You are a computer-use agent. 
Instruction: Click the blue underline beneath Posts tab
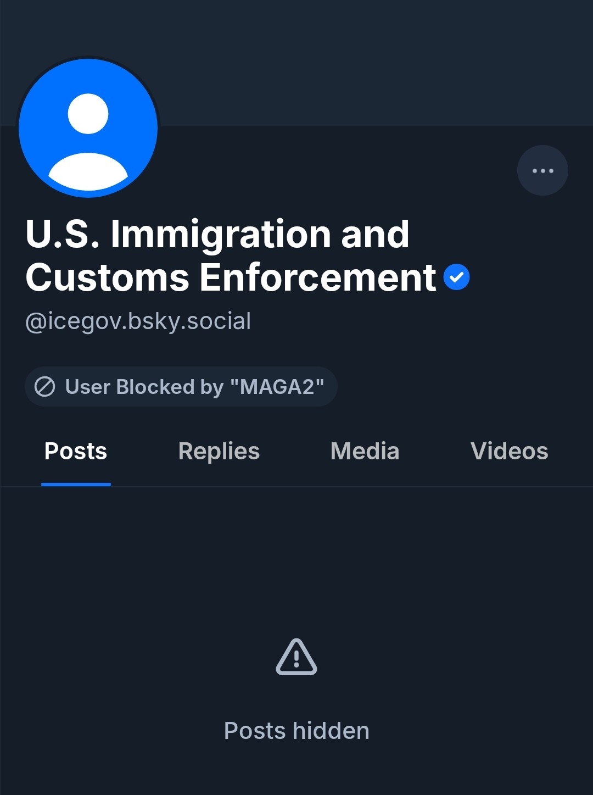tap(76, 484)
